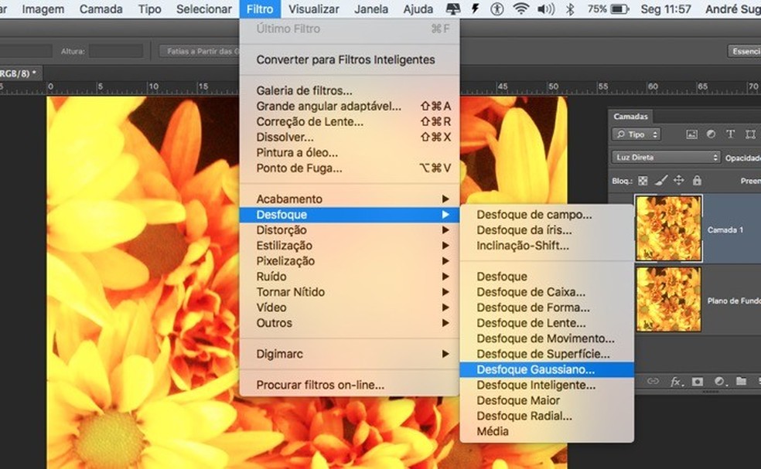Click the battery 75% indicator
The width and height of the screenshot is (761, 469).
click(608, 8)
